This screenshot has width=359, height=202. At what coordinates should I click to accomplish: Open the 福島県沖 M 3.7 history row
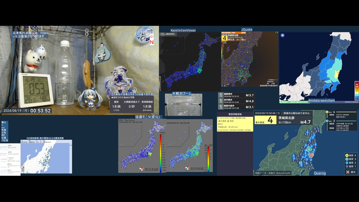pos(236,95)
